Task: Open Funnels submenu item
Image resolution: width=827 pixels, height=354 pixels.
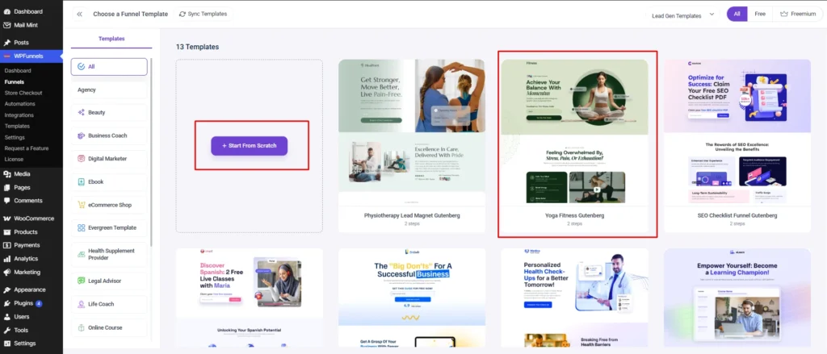Action: tap(15, 81)
